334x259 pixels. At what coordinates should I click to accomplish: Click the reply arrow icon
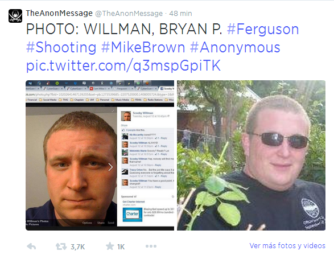31,246
